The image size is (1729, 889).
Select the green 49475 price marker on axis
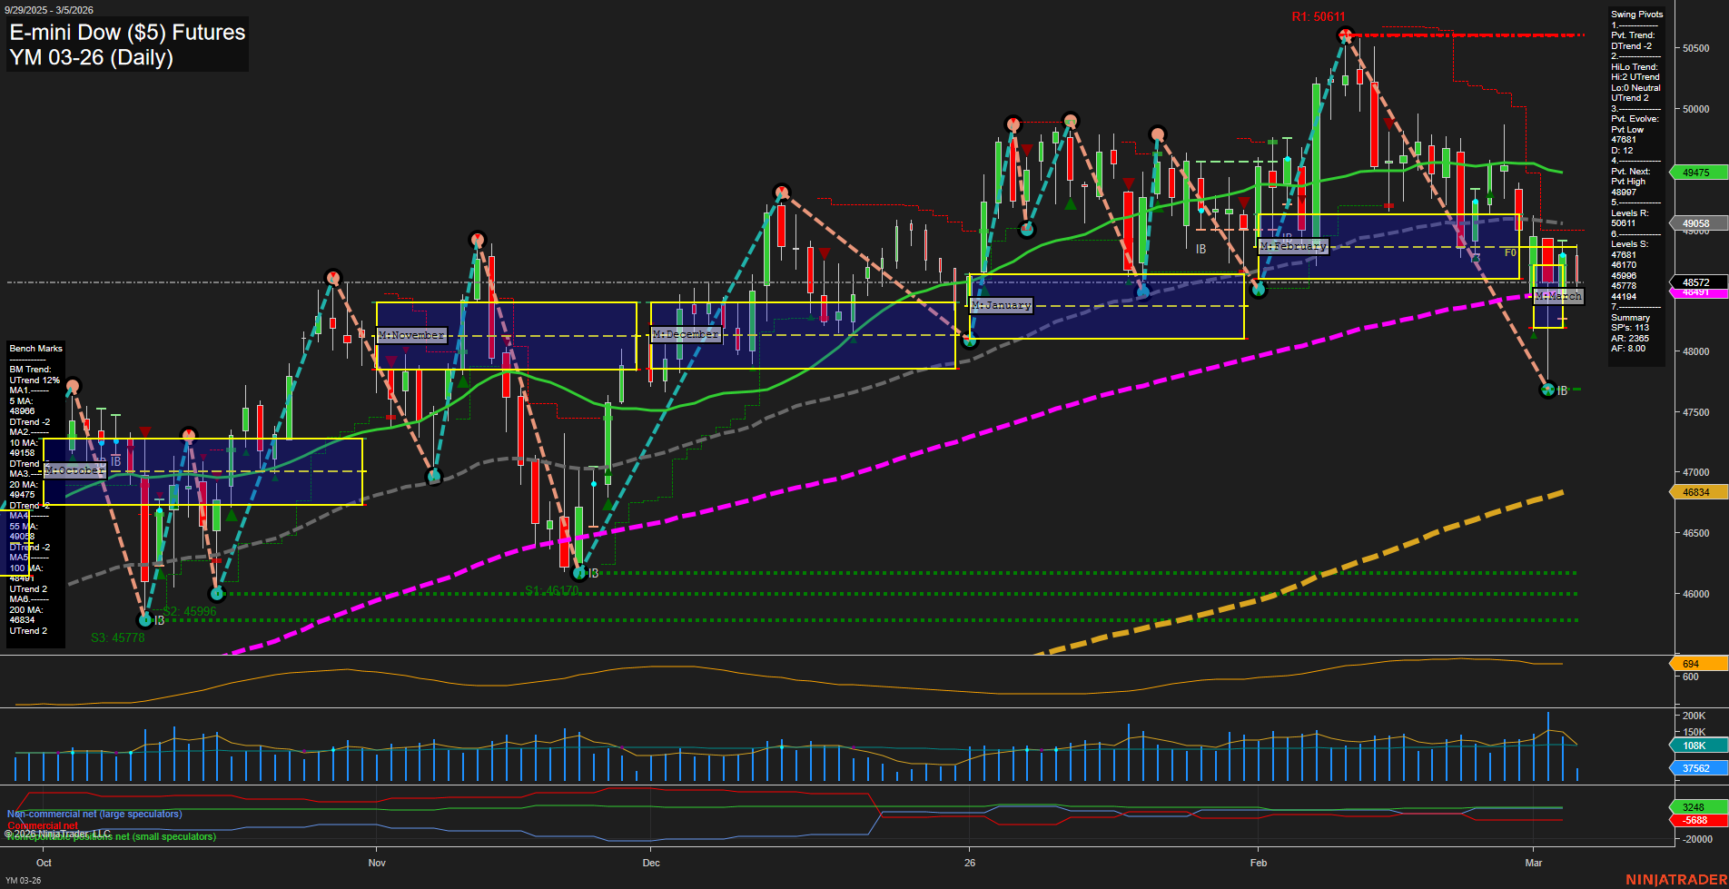click(x=1698, y=171)
